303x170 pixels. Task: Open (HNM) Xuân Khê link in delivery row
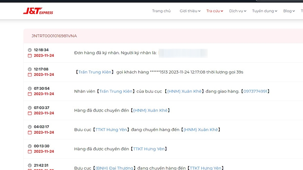click(184, 91)
